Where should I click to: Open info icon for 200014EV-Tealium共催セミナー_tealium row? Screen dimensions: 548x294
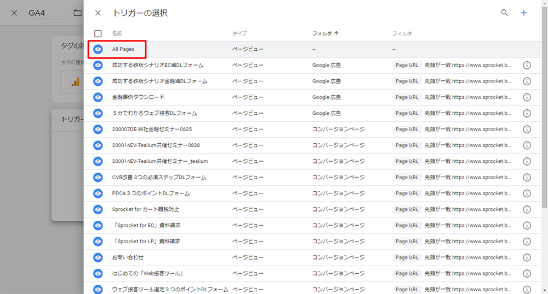[527, 161]
